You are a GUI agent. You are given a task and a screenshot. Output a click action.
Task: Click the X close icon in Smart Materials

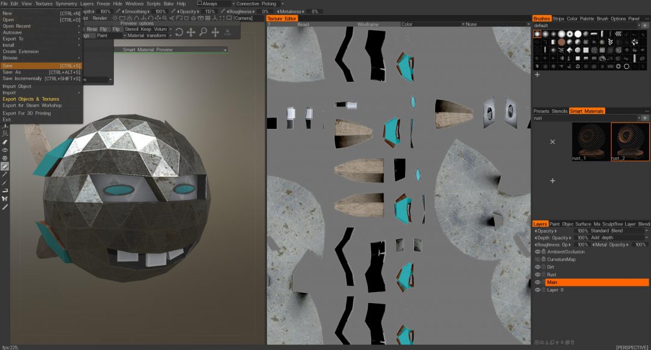[x=553, y=142]
